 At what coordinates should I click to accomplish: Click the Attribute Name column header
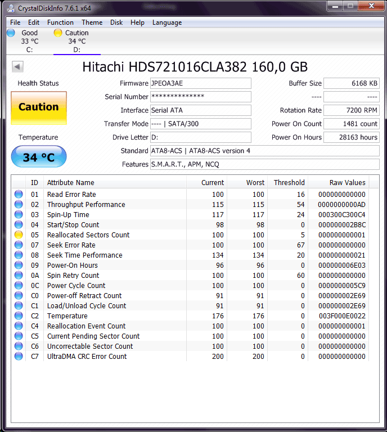coord(115,182)
